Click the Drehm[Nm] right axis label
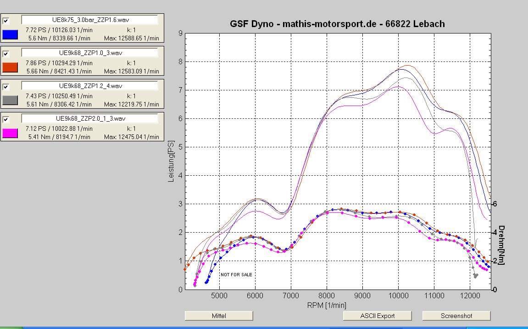Image resolution: width=528 pixels, height=329 pixels. (x=501, y=245)
